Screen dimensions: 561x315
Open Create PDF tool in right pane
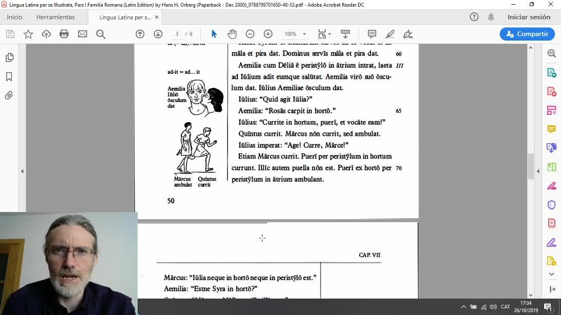551,91
